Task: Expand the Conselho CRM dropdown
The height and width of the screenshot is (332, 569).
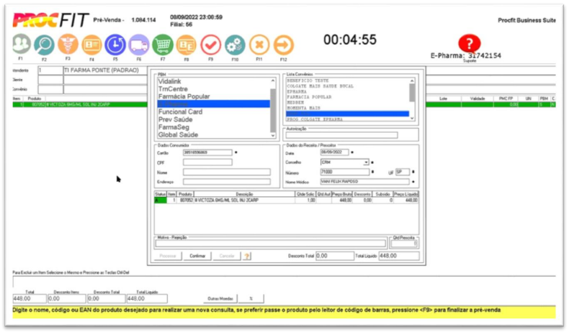Action: point(366,162)
